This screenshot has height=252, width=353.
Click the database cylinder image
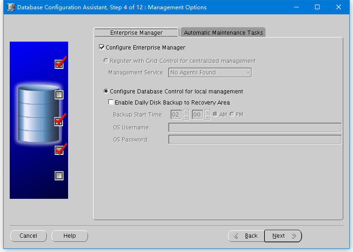(x=39, y=114)
